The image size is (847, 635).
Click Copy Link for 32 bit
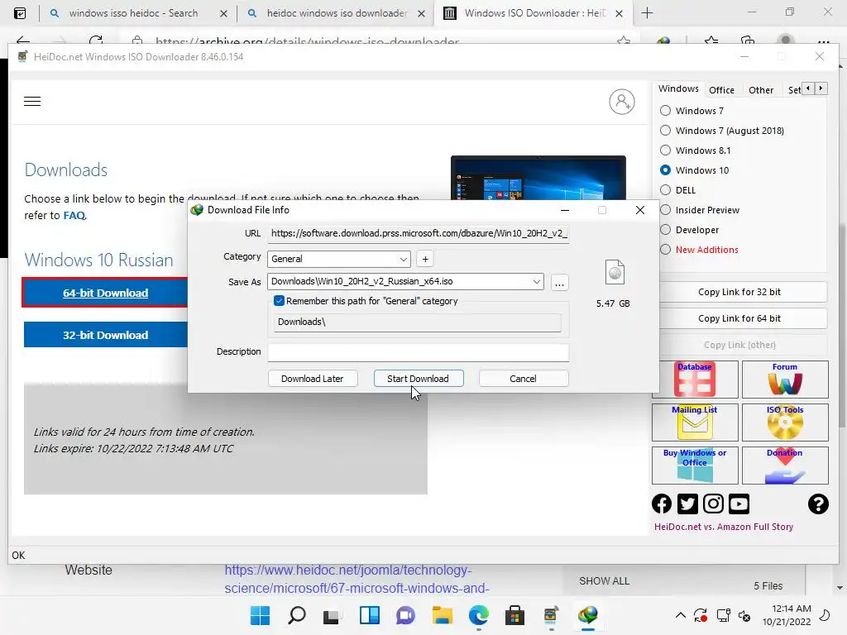[x=739, y=292]
